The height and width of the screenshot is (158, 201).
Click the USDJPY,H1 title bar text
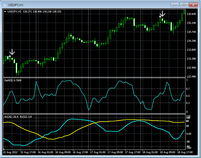pyautogui.click(x=15, y=5)
